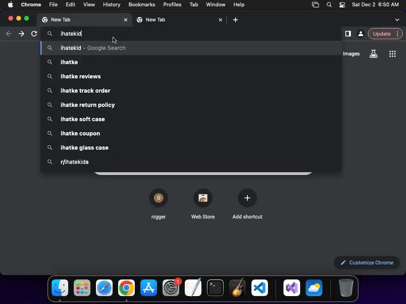Open a new tab with plus button
Image resolution: width=406 pixels, height=304 pixels.
236,20
